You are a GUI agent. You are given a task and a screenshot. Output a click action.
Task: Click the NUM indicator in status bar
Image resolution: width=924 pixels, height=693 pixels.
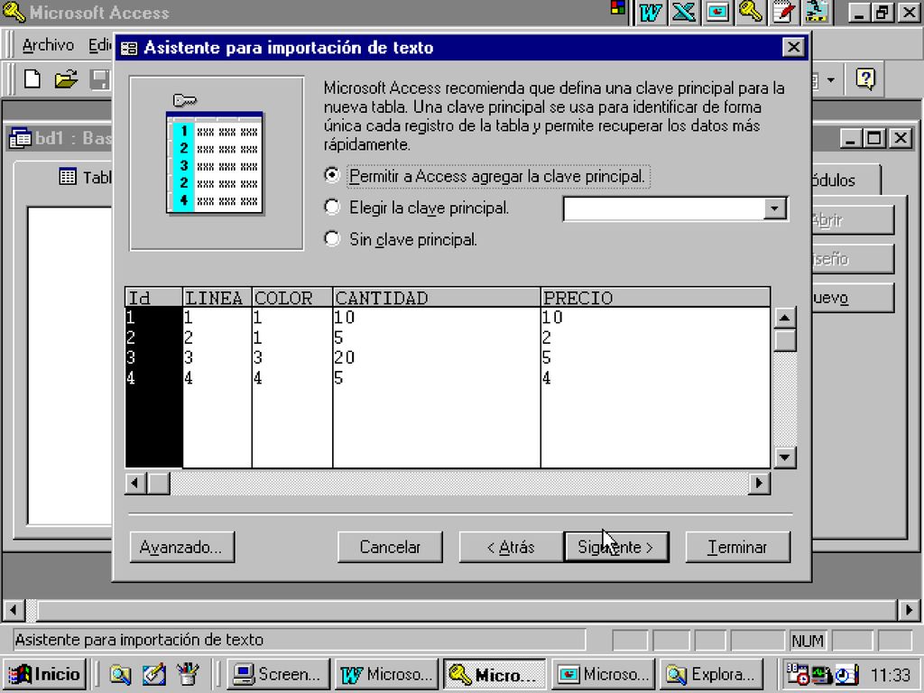(x=808, y=641)
